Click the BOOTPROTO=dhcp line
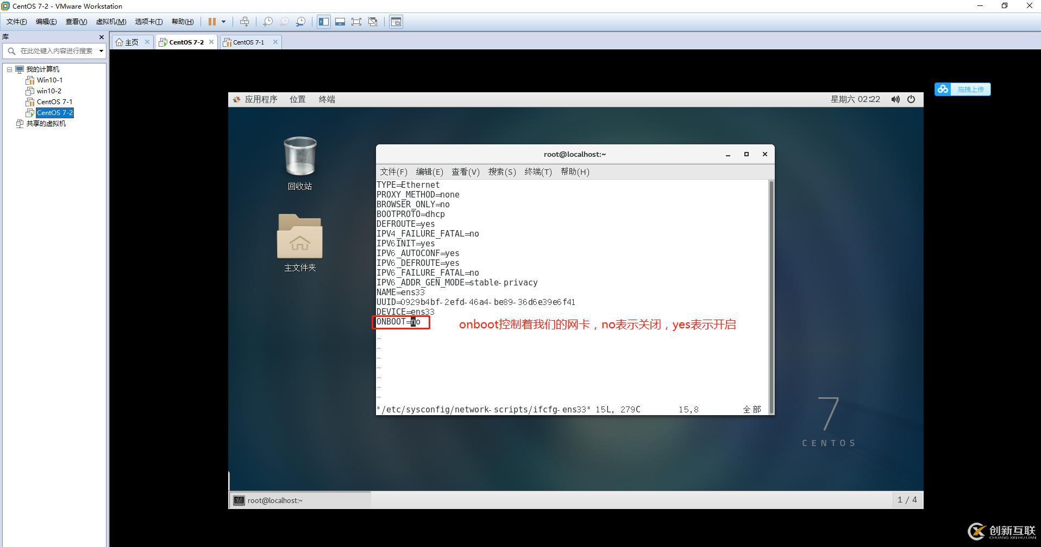 coord(411,214)
